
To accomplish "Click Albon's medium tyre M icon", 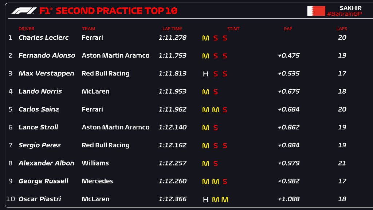I will 205,164.
